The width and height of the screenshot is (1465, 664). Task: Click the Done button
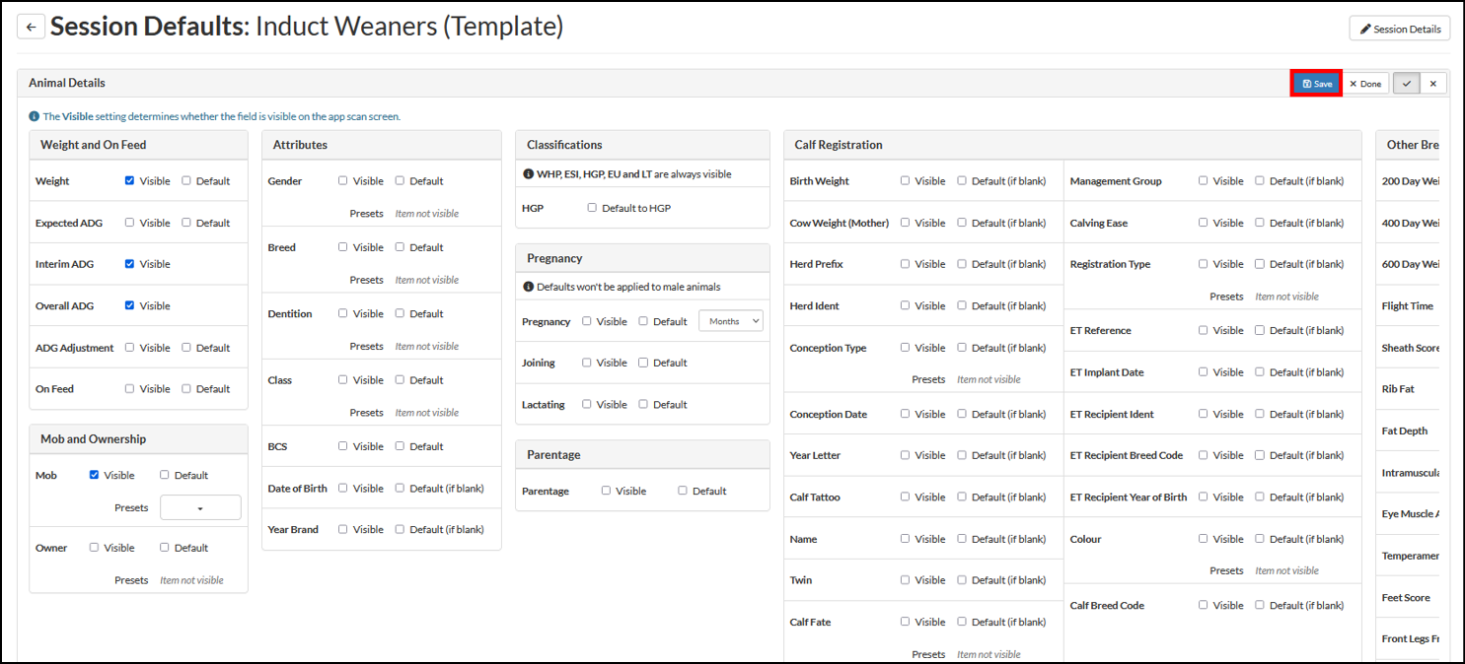[x=1365, y=83]
